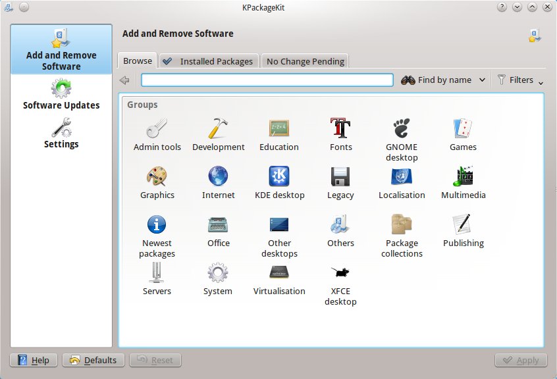This screenshot has height=379, width=557.
Task: Switch to the No Change Pending tab
Action: click(305, 61)
